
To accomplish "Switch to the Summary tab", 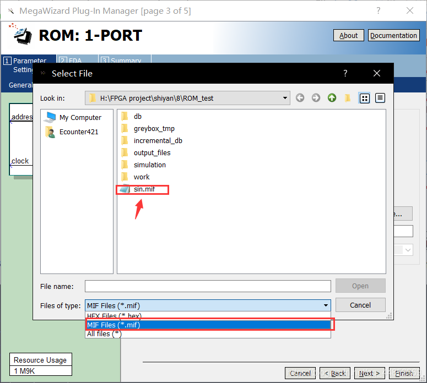I will (125, 59).
